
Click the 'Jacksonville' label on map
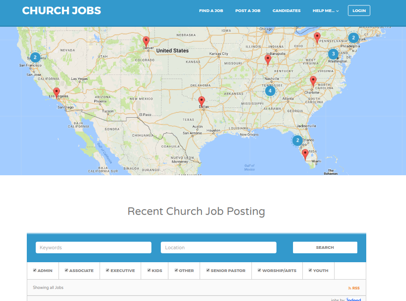[x=306, y=126]
